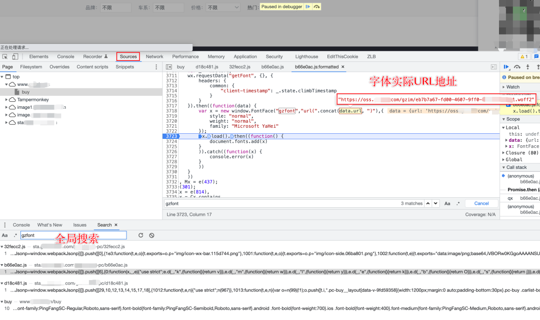
Task: Click the gzfont global search input field
Action: click(73, 236)
